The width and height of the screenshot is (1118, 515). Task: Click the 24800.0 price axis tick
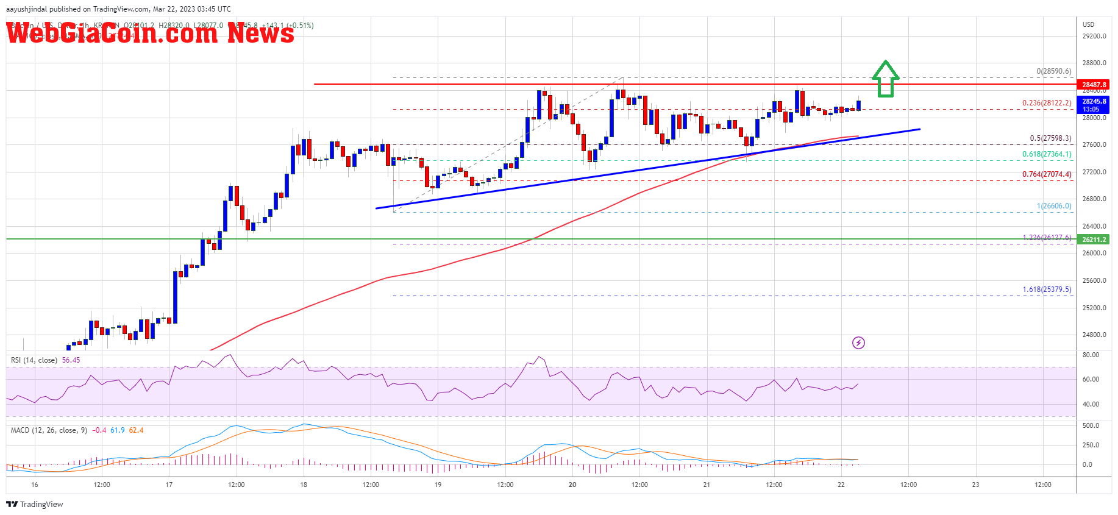click(x=1094, y=335)
